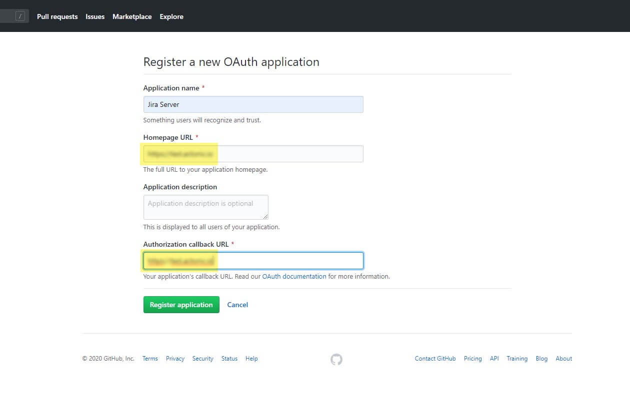Viewport: 630px width, 418px height.
Task: Click the Register application button
Action: (x=181, y=305)
